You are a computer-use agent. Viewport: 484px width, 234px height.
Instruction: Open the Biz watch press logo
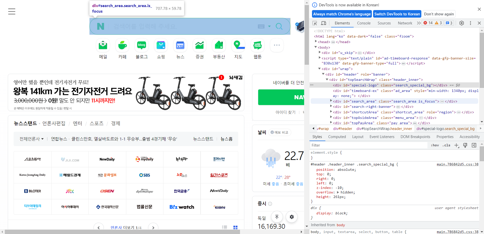click(182, 207)
